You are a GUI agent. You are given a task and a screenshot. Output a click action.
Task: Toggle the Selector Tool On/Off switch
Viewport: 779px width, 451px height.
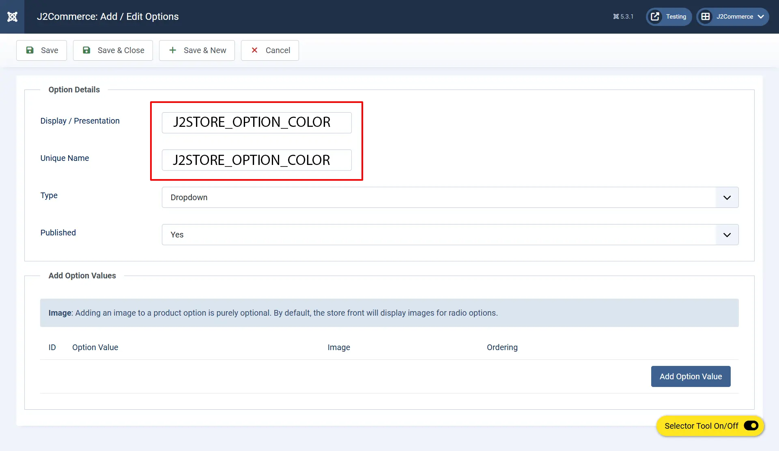751,426
